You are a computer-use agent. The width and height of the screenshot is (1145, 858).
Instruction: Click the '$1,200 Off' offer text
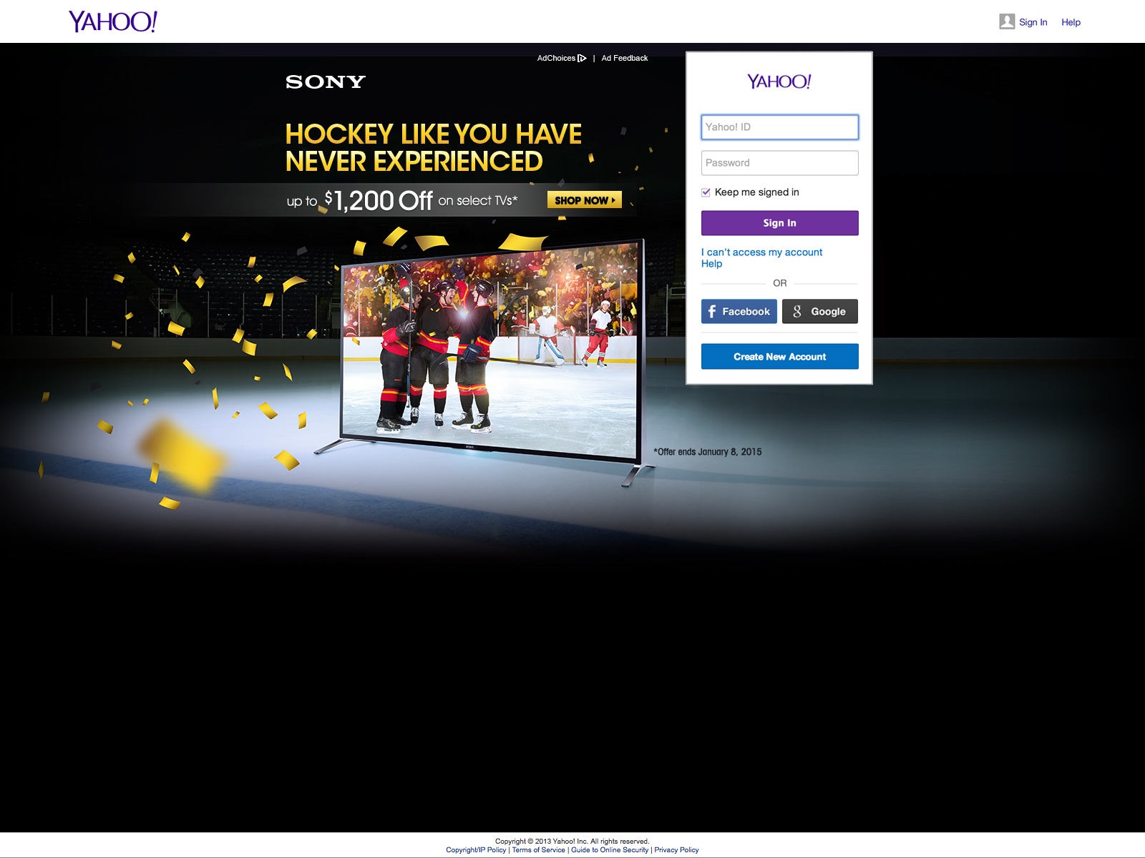coord(379,201)
